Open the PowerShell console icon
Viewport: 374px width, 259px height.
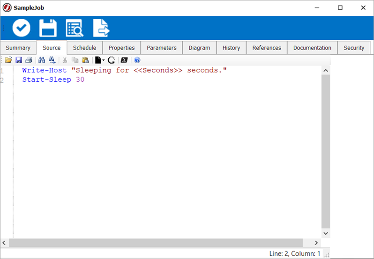(x=124, y=60)
